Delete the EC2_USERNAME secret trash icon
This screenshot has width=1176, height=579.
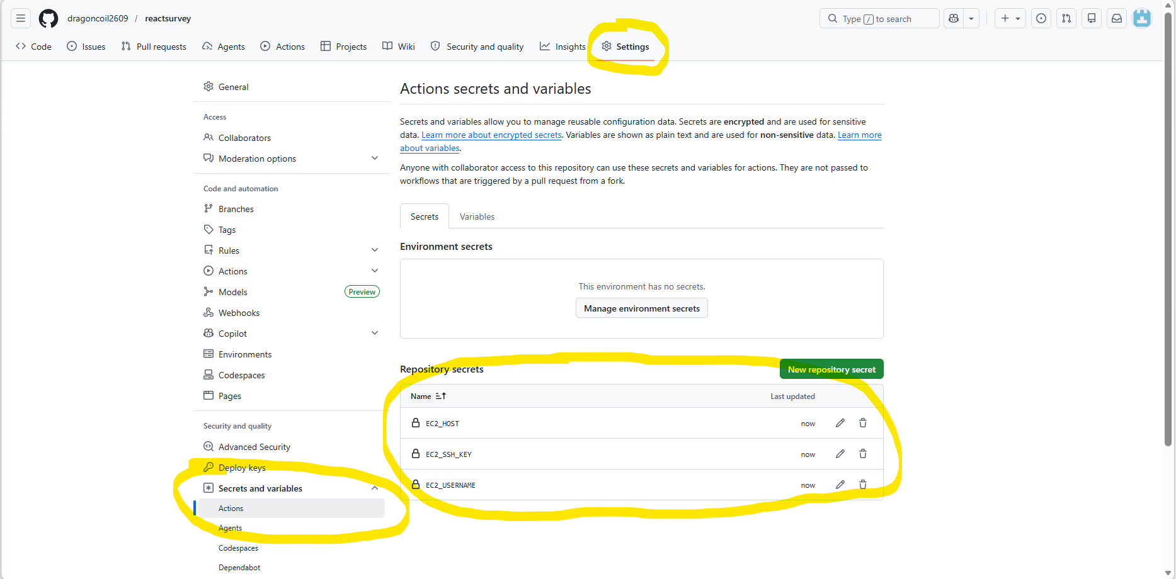[x=863, y=485]
